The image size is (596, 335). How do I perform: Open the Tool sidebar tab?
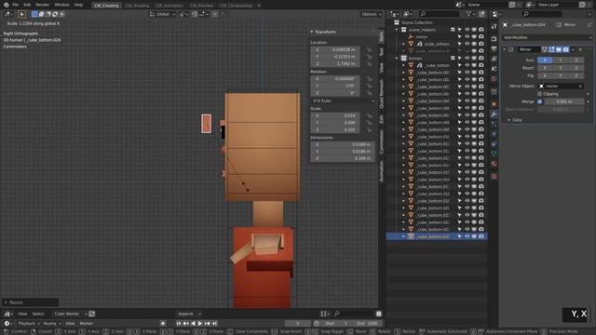(381, 52)
